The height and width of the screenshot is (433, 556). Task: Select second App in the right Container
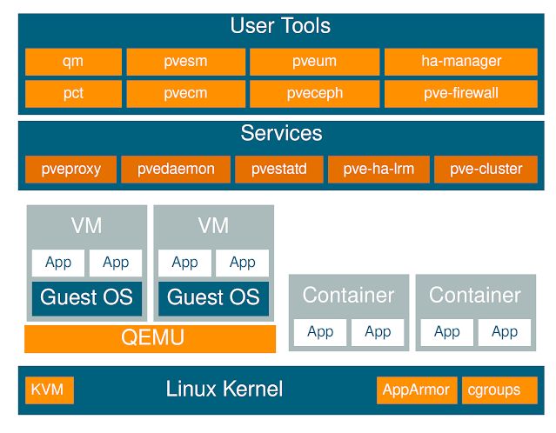tap(505, 332)
